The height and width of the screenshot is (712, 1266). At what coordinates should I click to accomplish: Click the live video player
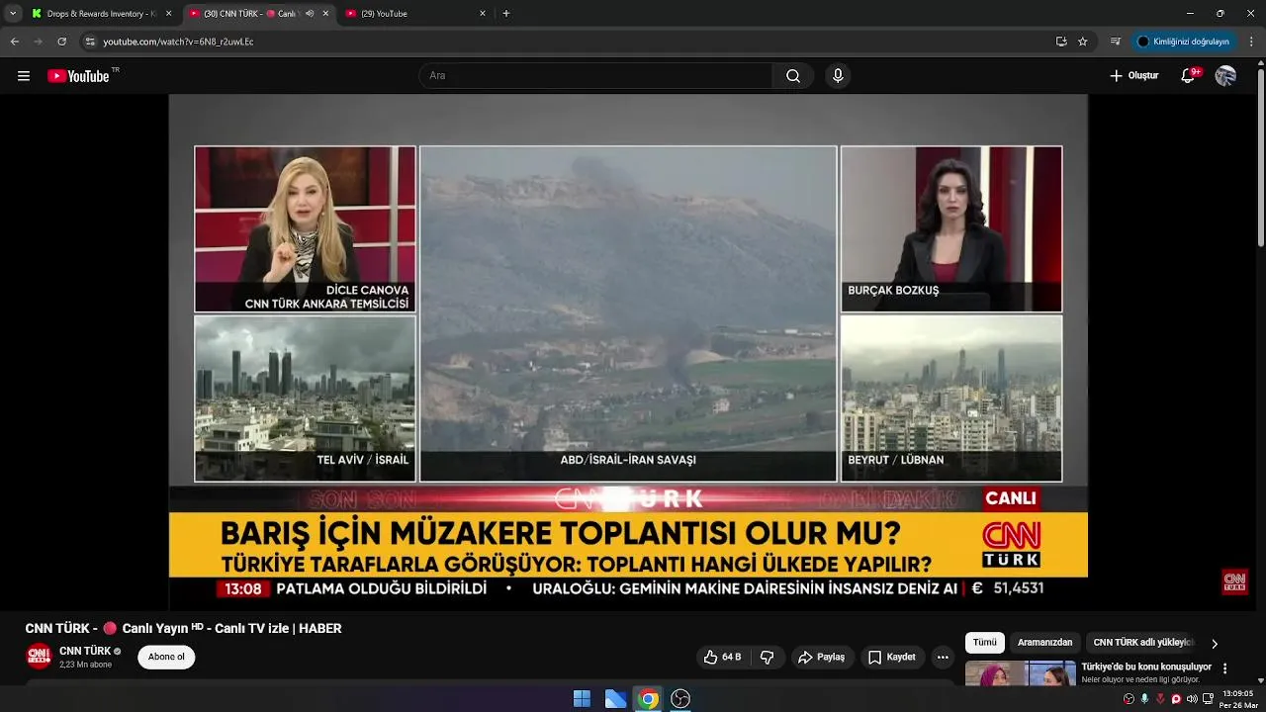coord(628,352)
